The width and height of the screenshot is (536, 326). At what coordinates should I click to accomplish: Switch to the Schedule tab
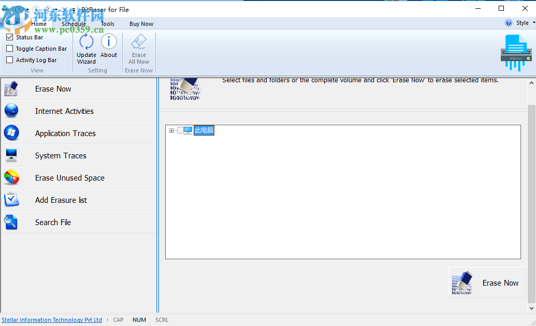(x=74, y=23)
